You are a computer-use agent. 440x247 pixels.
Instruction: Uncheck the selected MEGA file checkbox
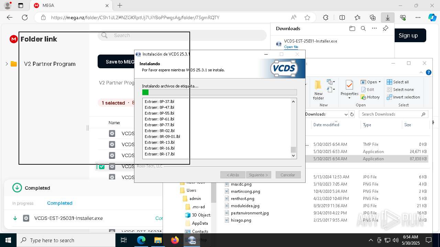click(102, 166)
